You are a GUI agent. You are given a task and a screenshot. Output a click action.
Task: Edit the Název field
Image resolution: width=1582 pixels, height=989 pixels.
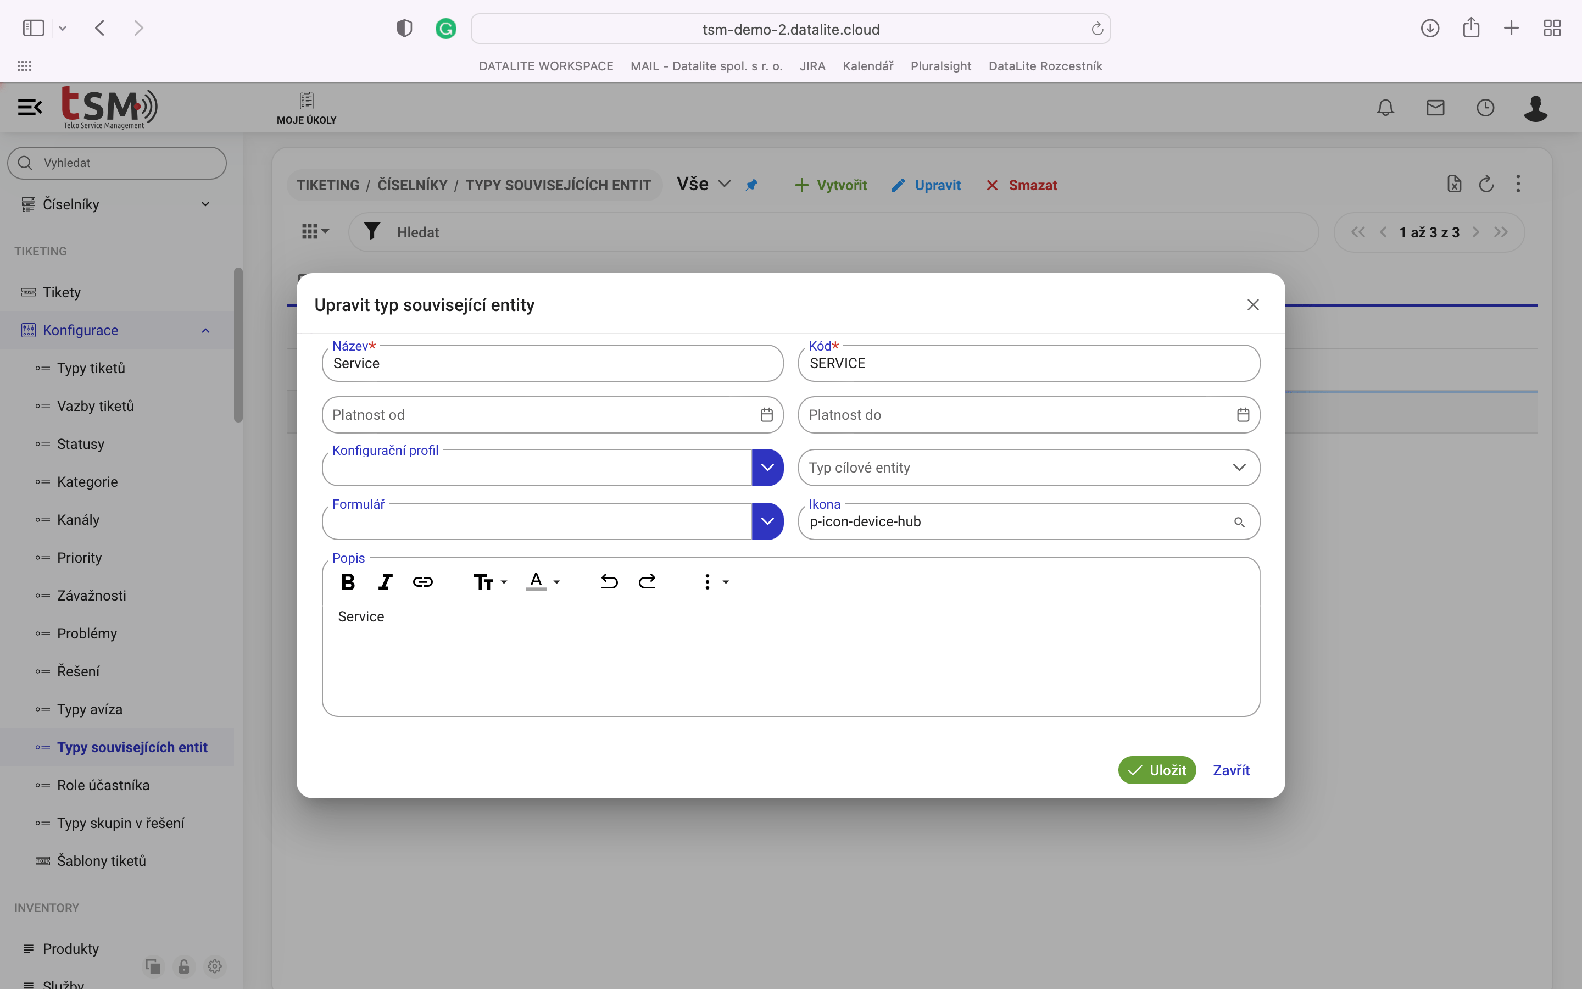coord(553,363)
